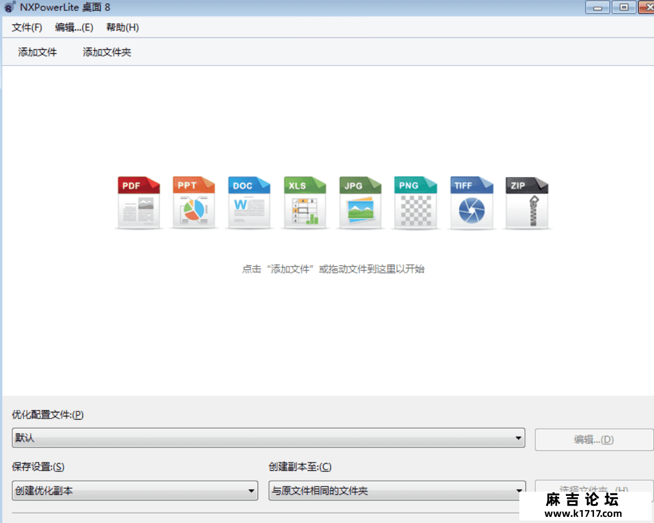Viewport: 654px width, 523px height.
Task: Click the XLS file type icon
Action: (x=305, y=203)
